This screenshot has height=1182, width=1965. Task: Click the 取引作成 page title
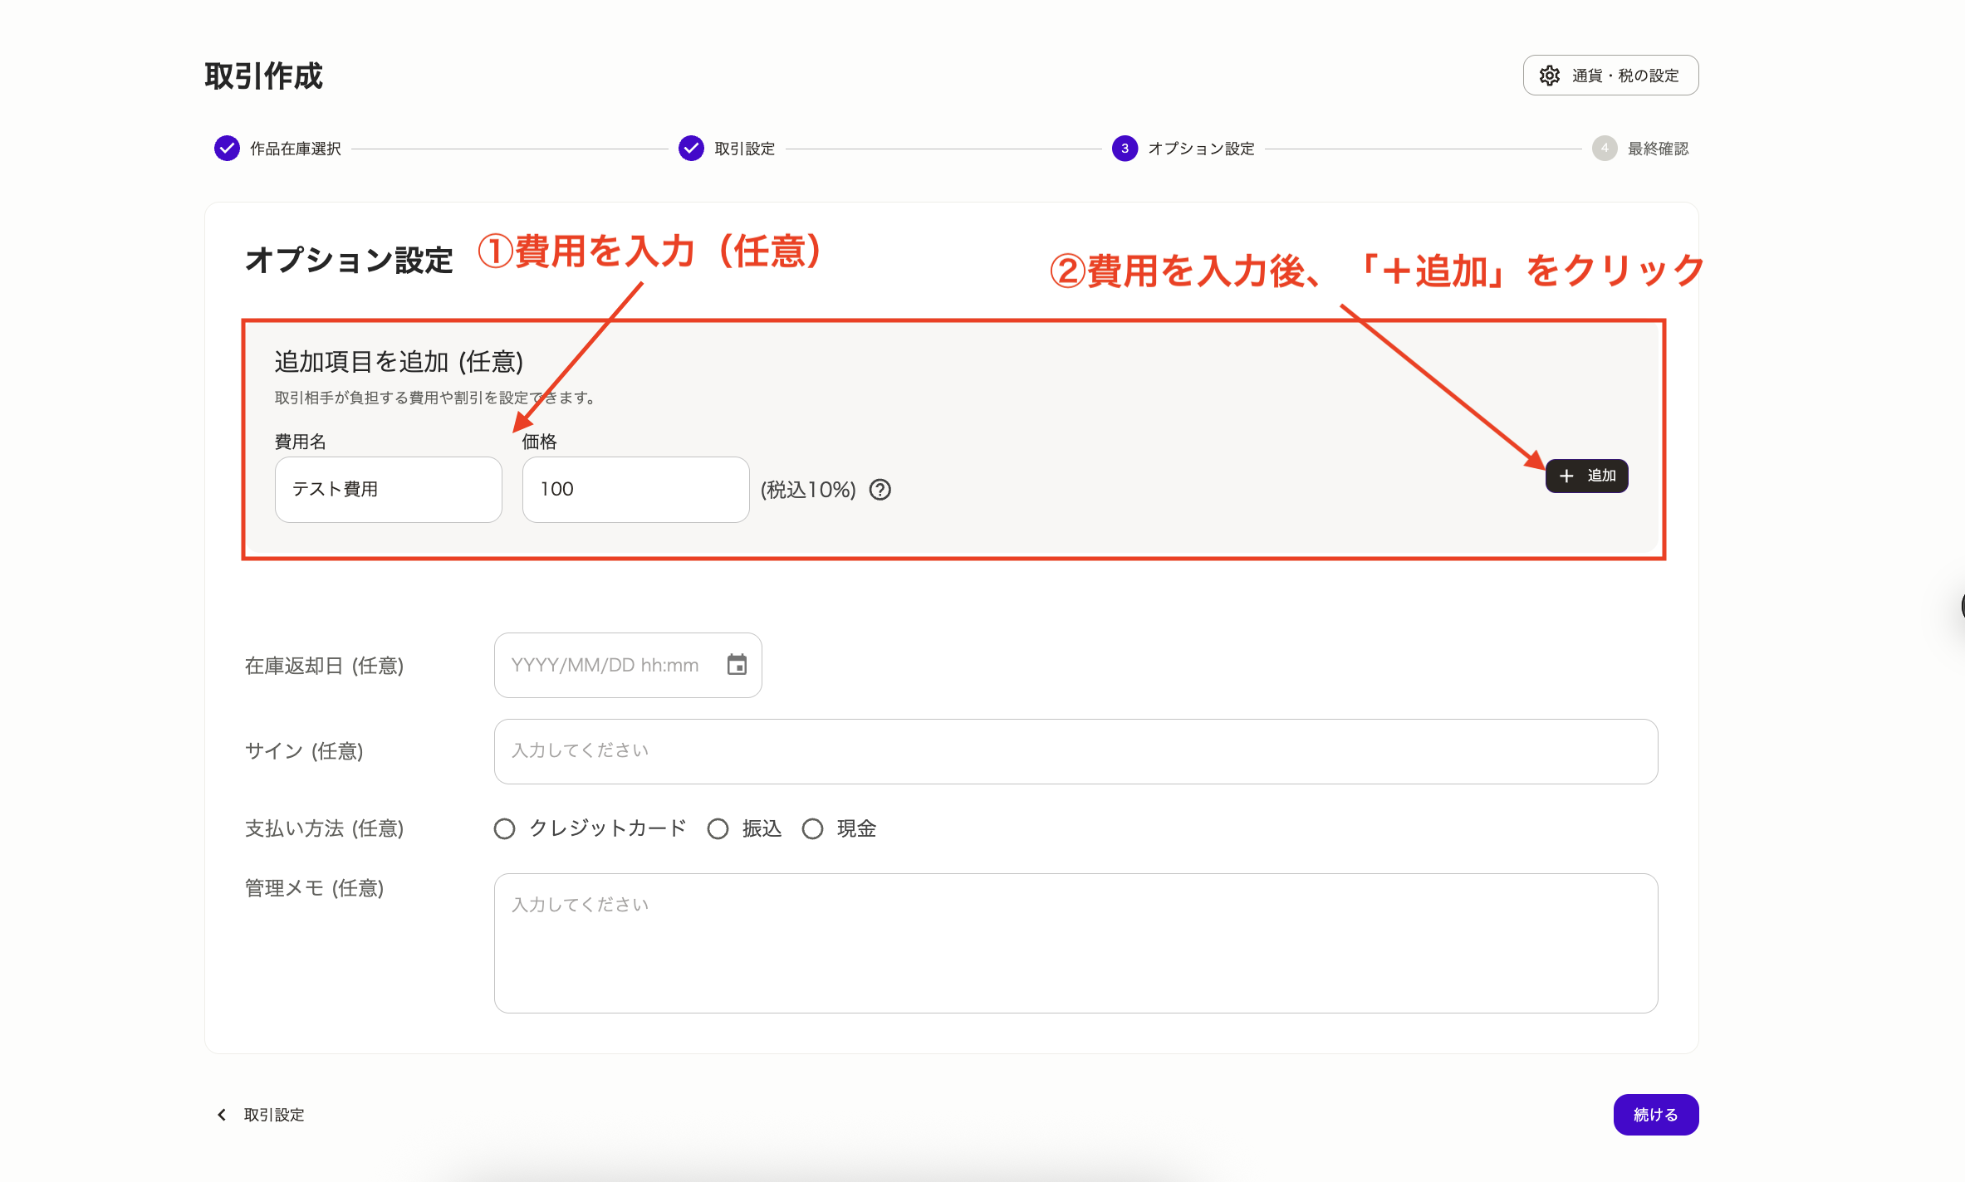(263, 76)
